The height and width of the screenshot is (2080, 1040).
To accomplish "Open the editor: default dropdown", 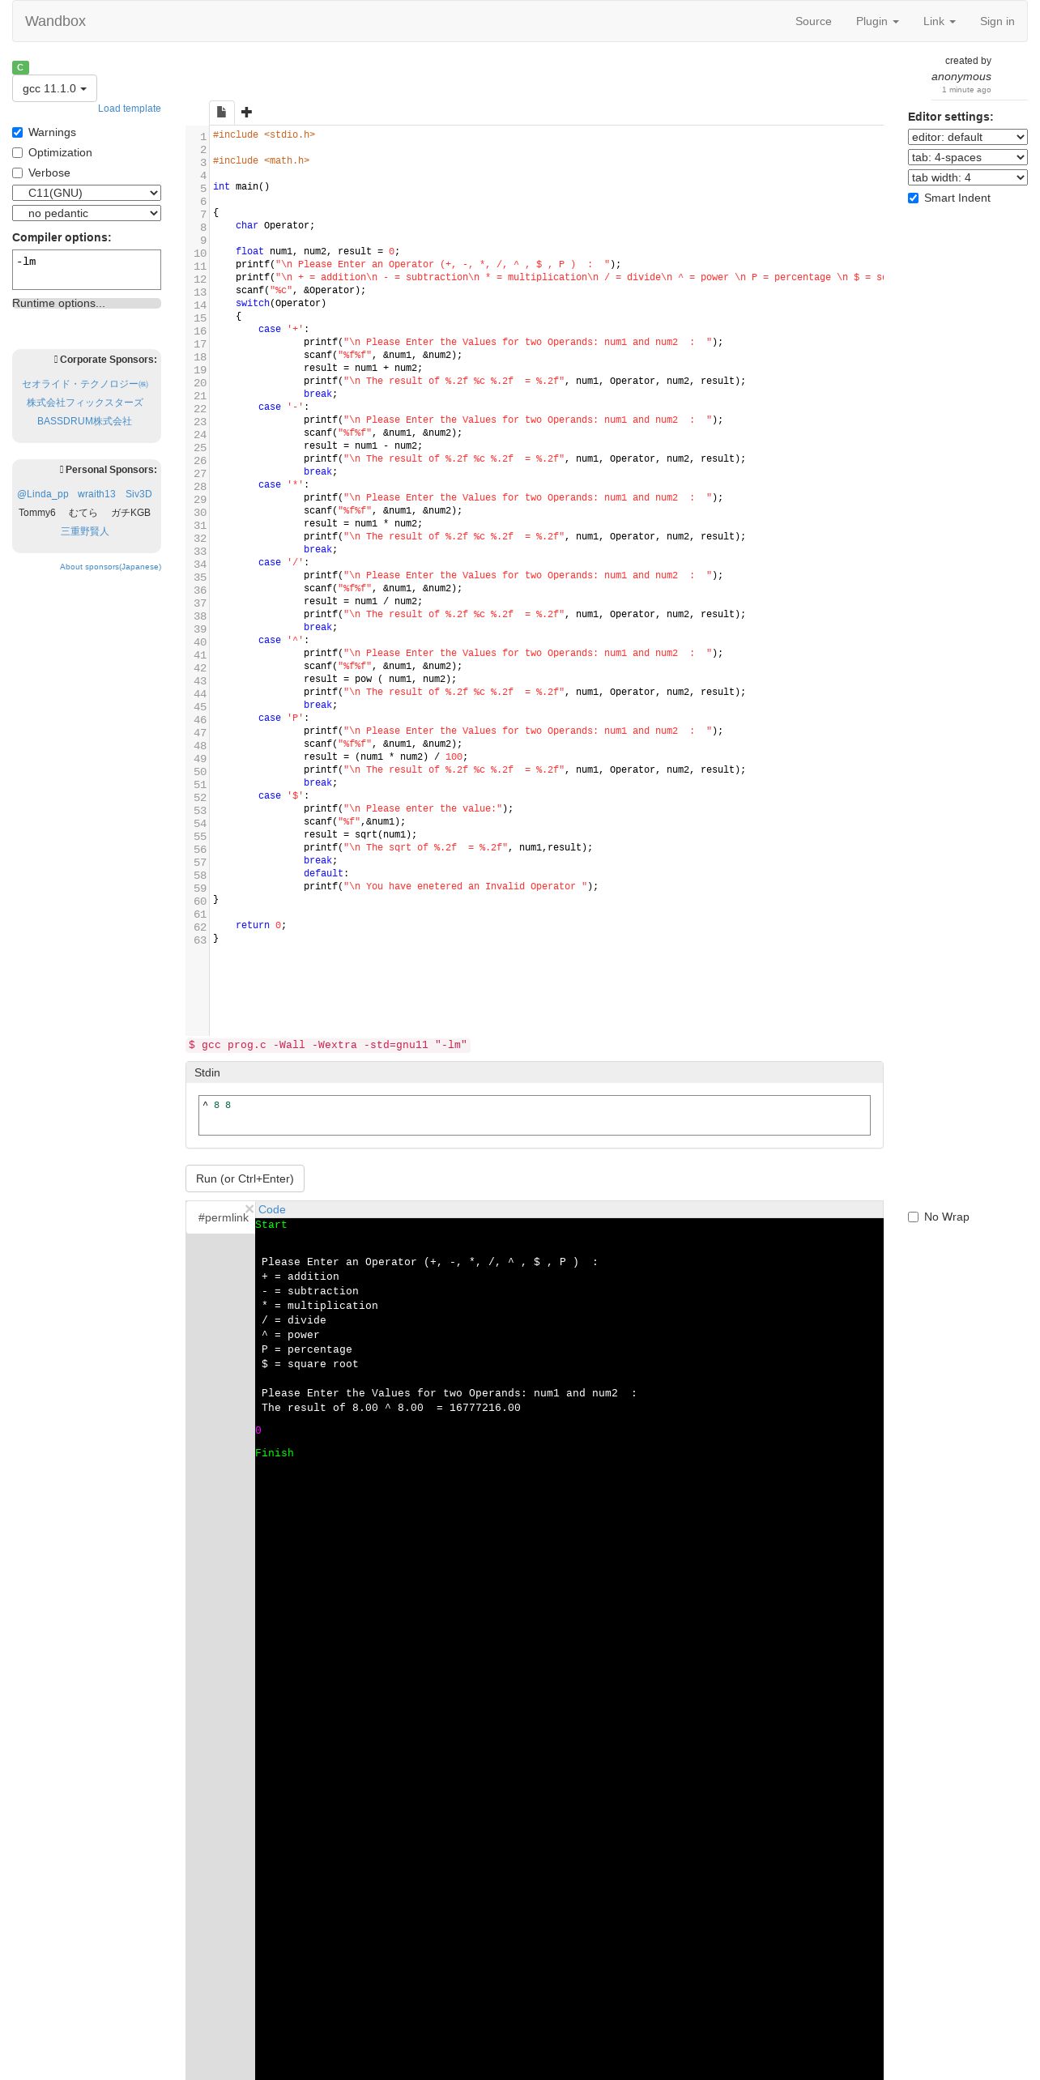I will click(x=967, y=137).
